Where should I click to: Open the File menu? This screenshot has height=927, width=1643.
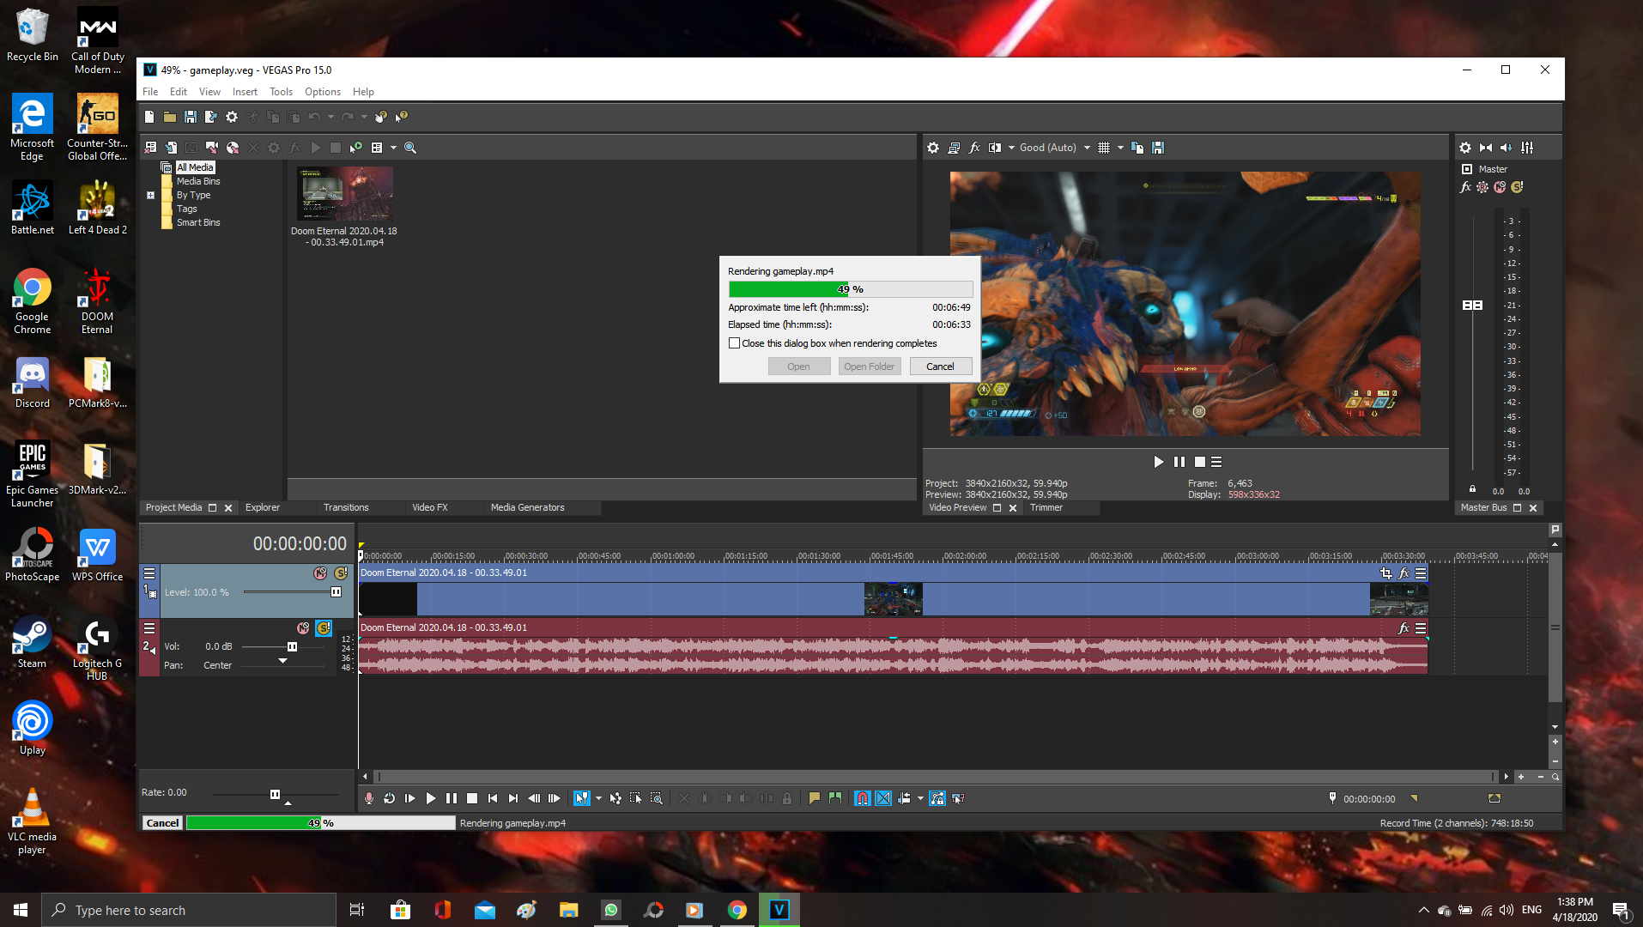150,92
